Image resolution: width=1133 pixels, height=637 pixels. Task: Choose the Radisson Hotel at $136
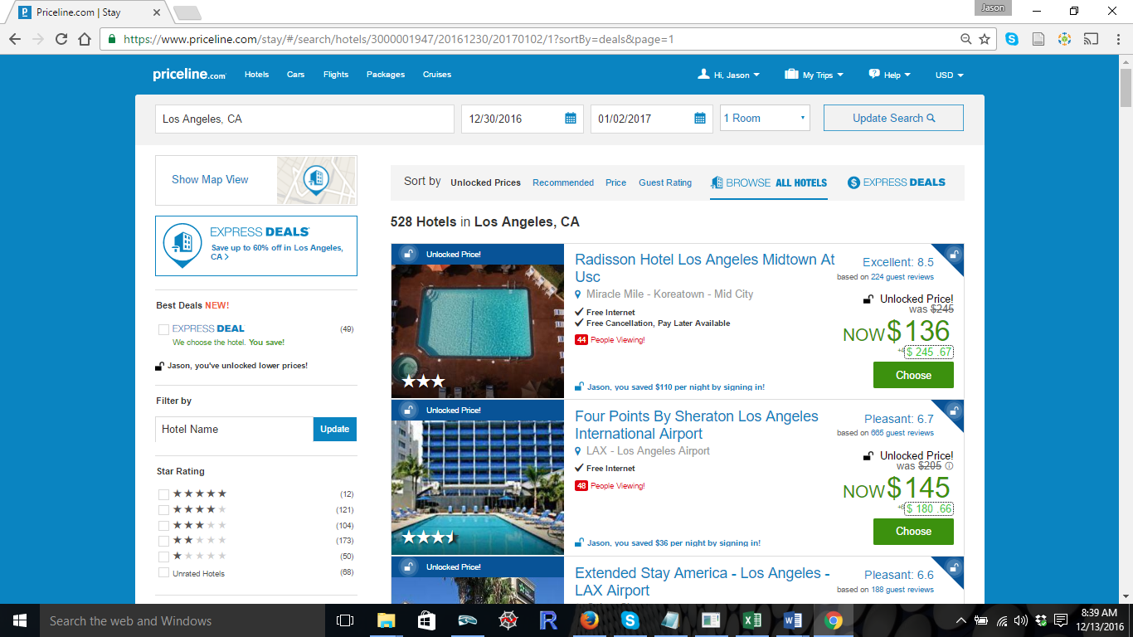pyautogui.click(x=913, y=375)
